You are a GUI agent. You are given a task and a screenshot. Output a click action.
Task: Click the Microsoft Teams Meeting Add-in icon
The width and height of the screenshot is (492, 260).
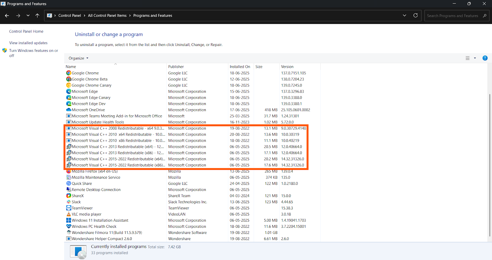click(x=69, y=116)
